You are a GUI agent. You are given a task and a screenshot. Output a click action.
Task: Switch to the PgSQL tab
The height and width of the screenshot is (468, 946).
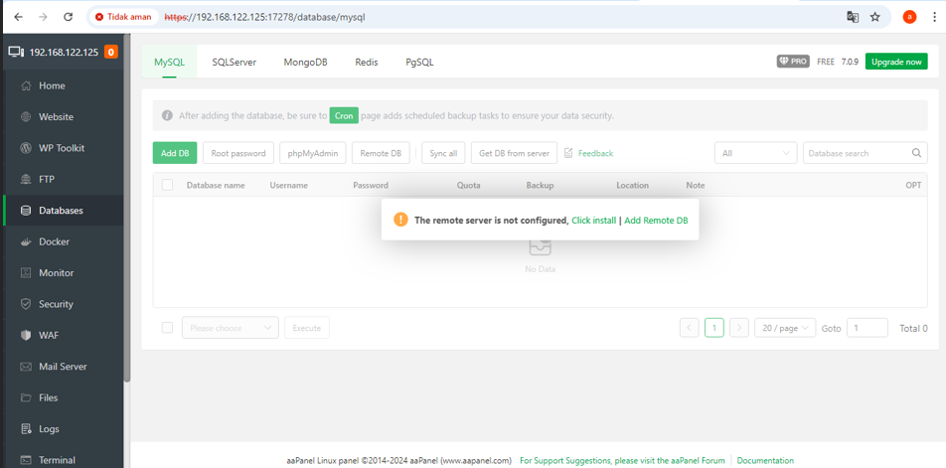pos(420,63)
